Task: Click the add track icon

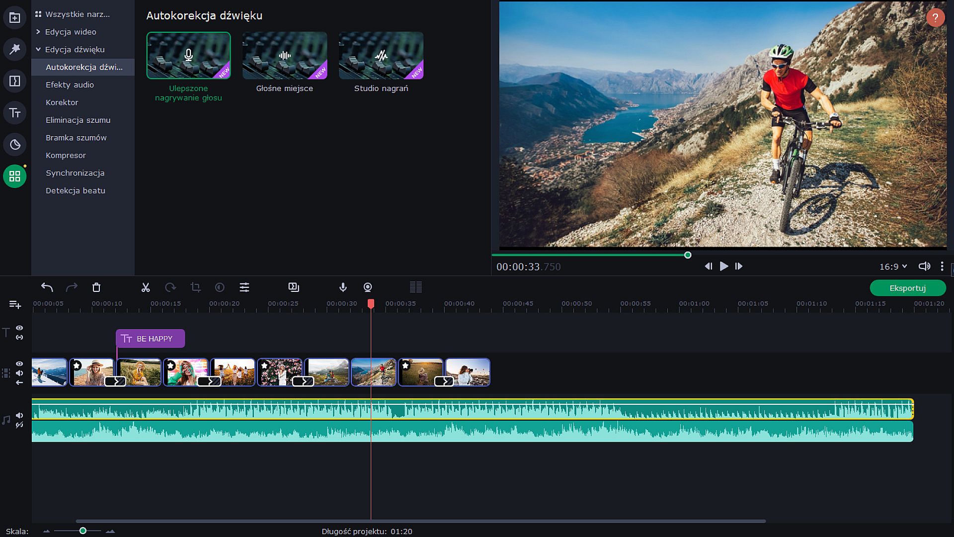Action: point(15,304)
